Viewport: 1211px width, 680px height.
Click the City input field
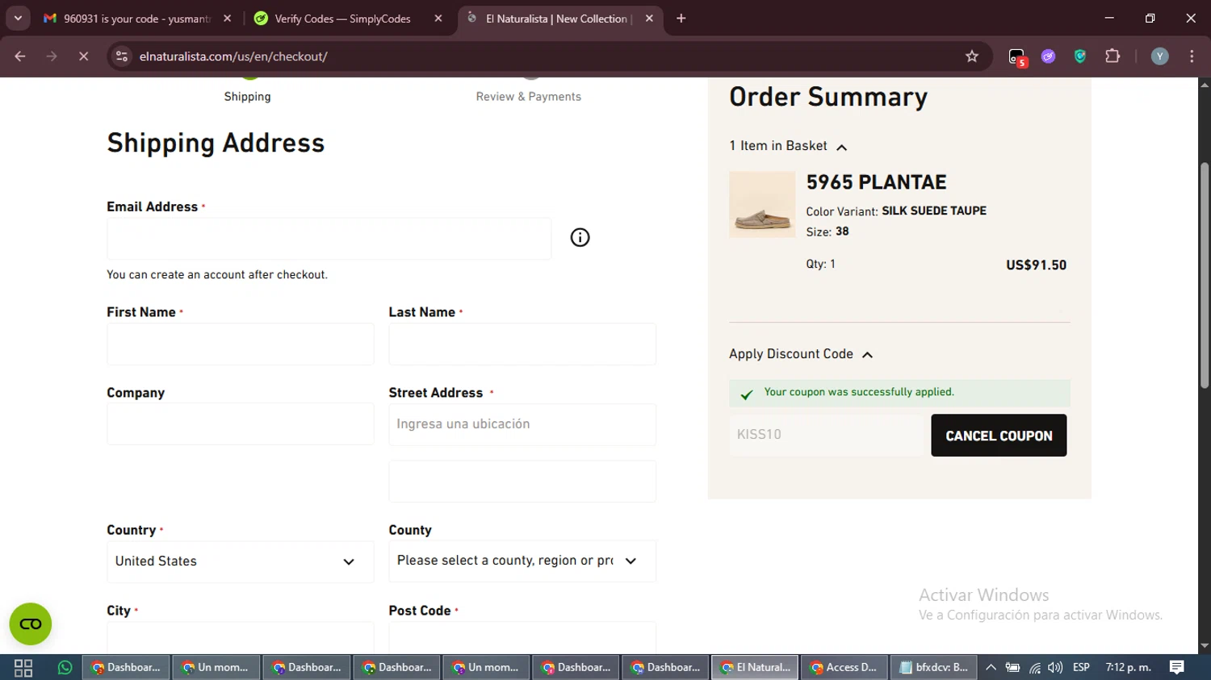241,638
